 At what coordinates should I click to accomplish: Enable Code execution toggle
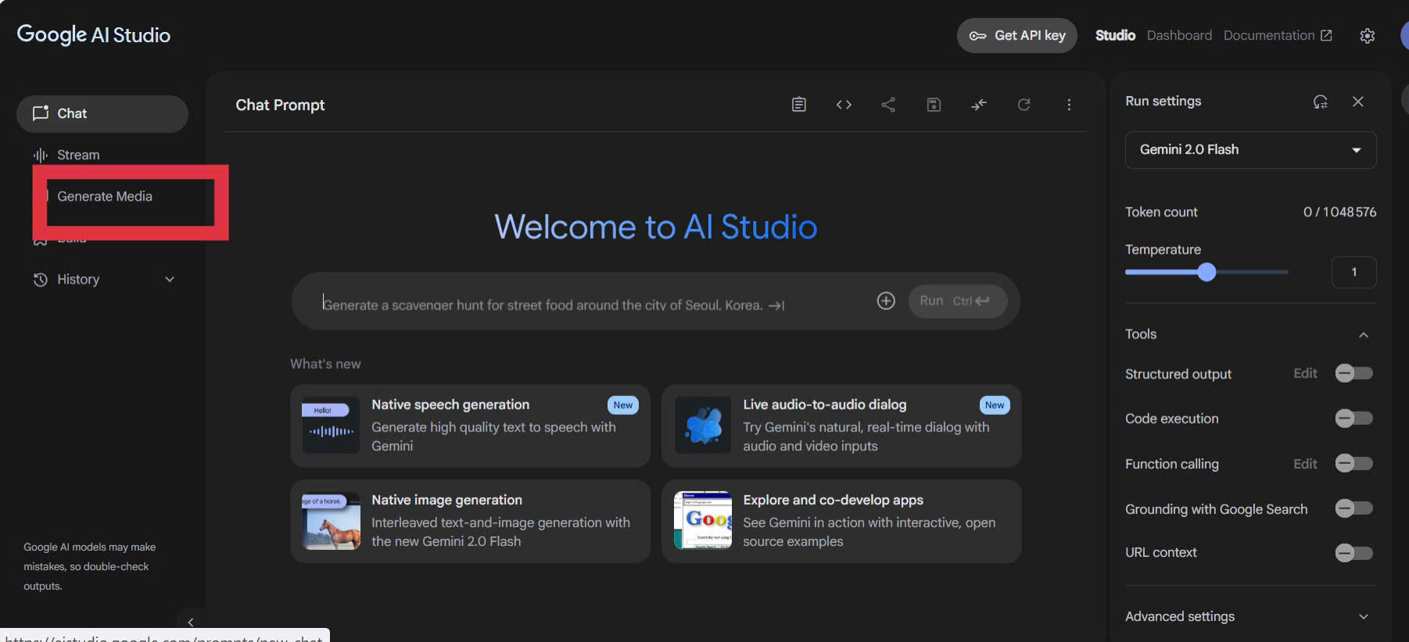(1353, 419)
